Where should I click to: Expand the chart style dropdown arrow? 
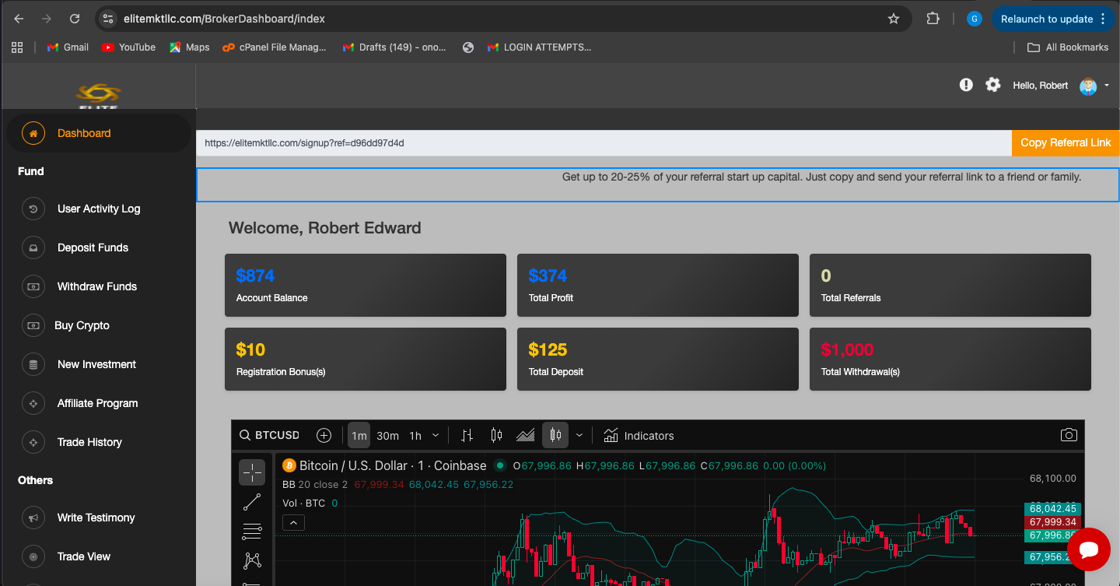(579, 435)
